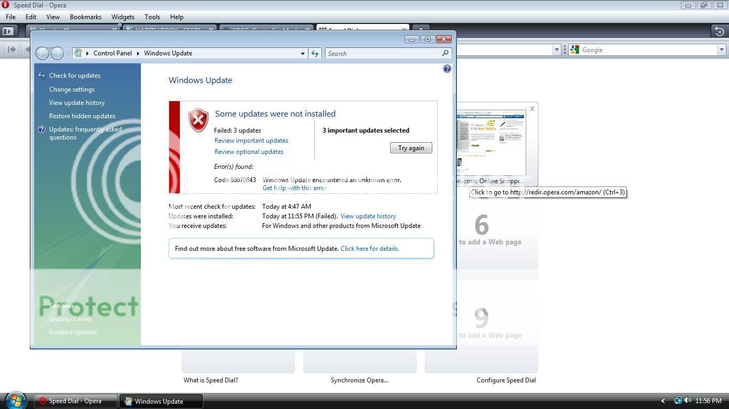This screenshot has width=729, height=409.
Task: Click the network tray icon
Action: click(678, 400)
